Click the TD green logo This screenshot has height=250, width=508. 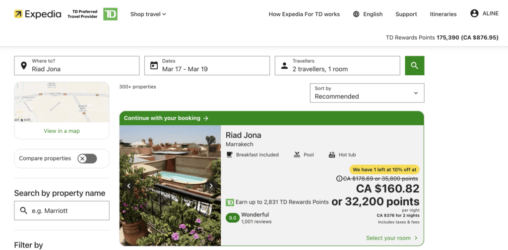[110, 14]
